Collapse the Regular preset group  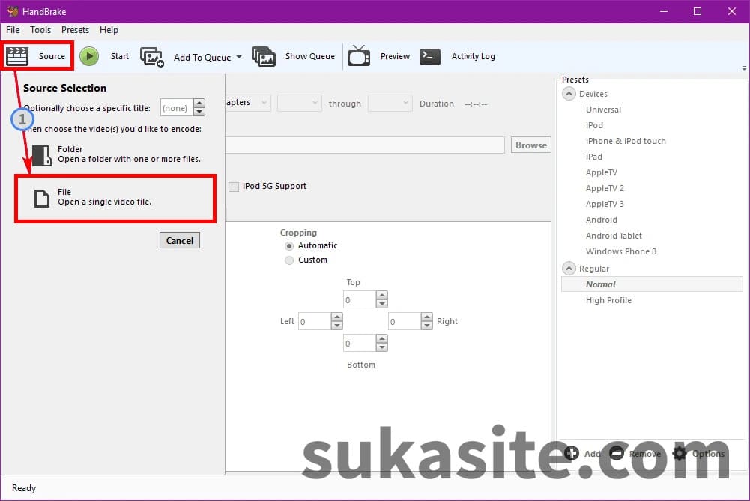[569, 268]
